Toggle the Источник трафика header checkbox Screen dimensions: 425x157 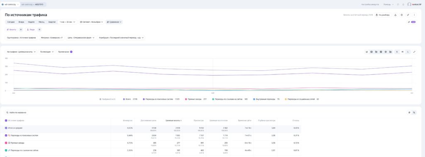pos(6,121)
